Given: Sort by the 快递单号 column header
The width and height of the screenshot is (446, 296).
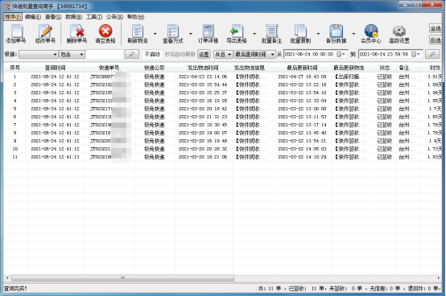Looking at the screenshot, I should (109, 68).
